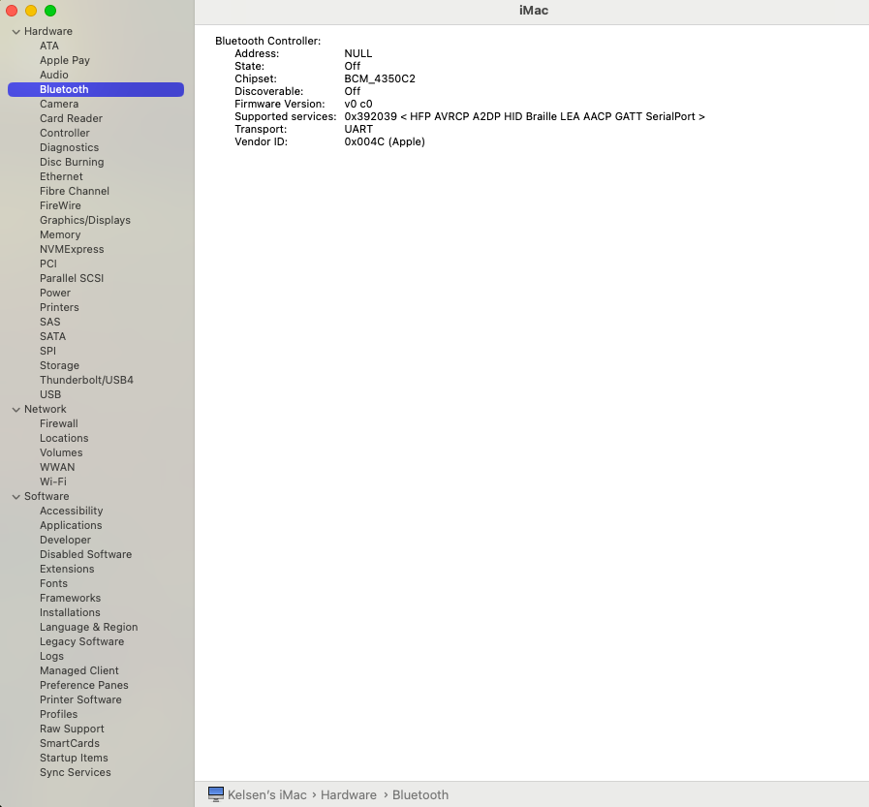Collapse the Network section chevron
Viewport: 869px width, 807px height.
(16, 410)
